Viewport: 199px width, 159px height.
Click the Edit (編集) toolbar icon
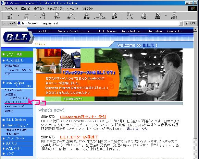158,16
